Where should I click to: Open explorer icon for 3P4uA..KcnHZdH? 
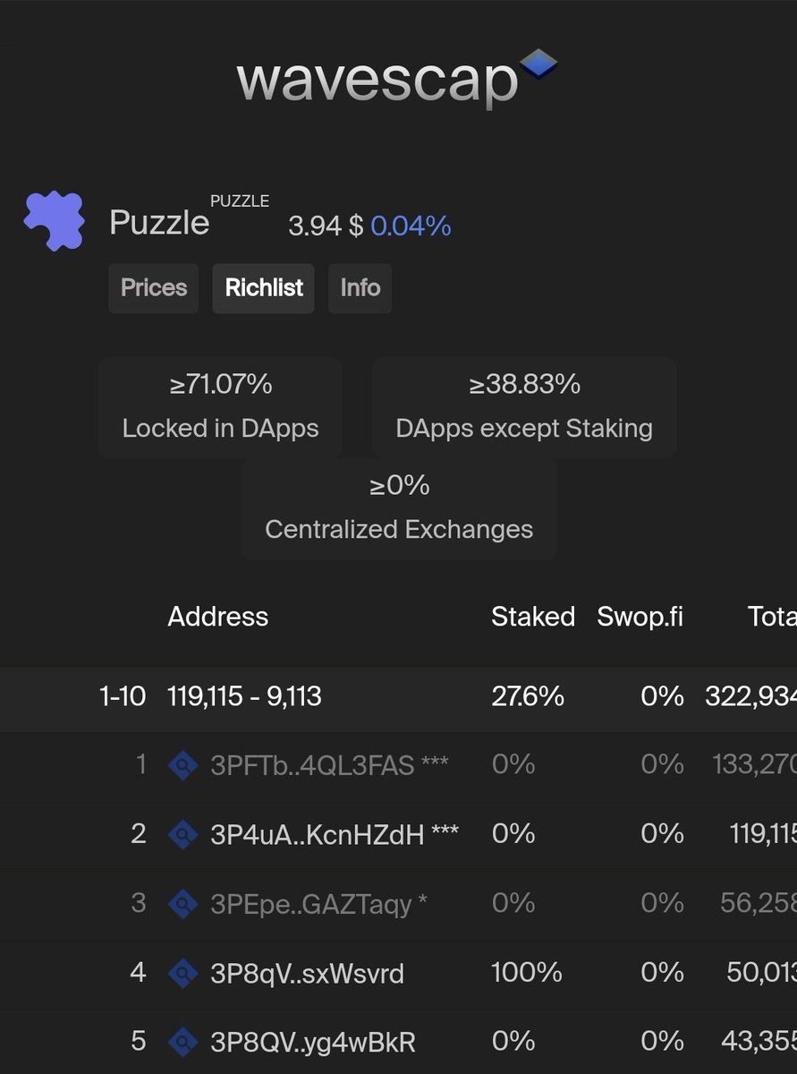point(183,834)
